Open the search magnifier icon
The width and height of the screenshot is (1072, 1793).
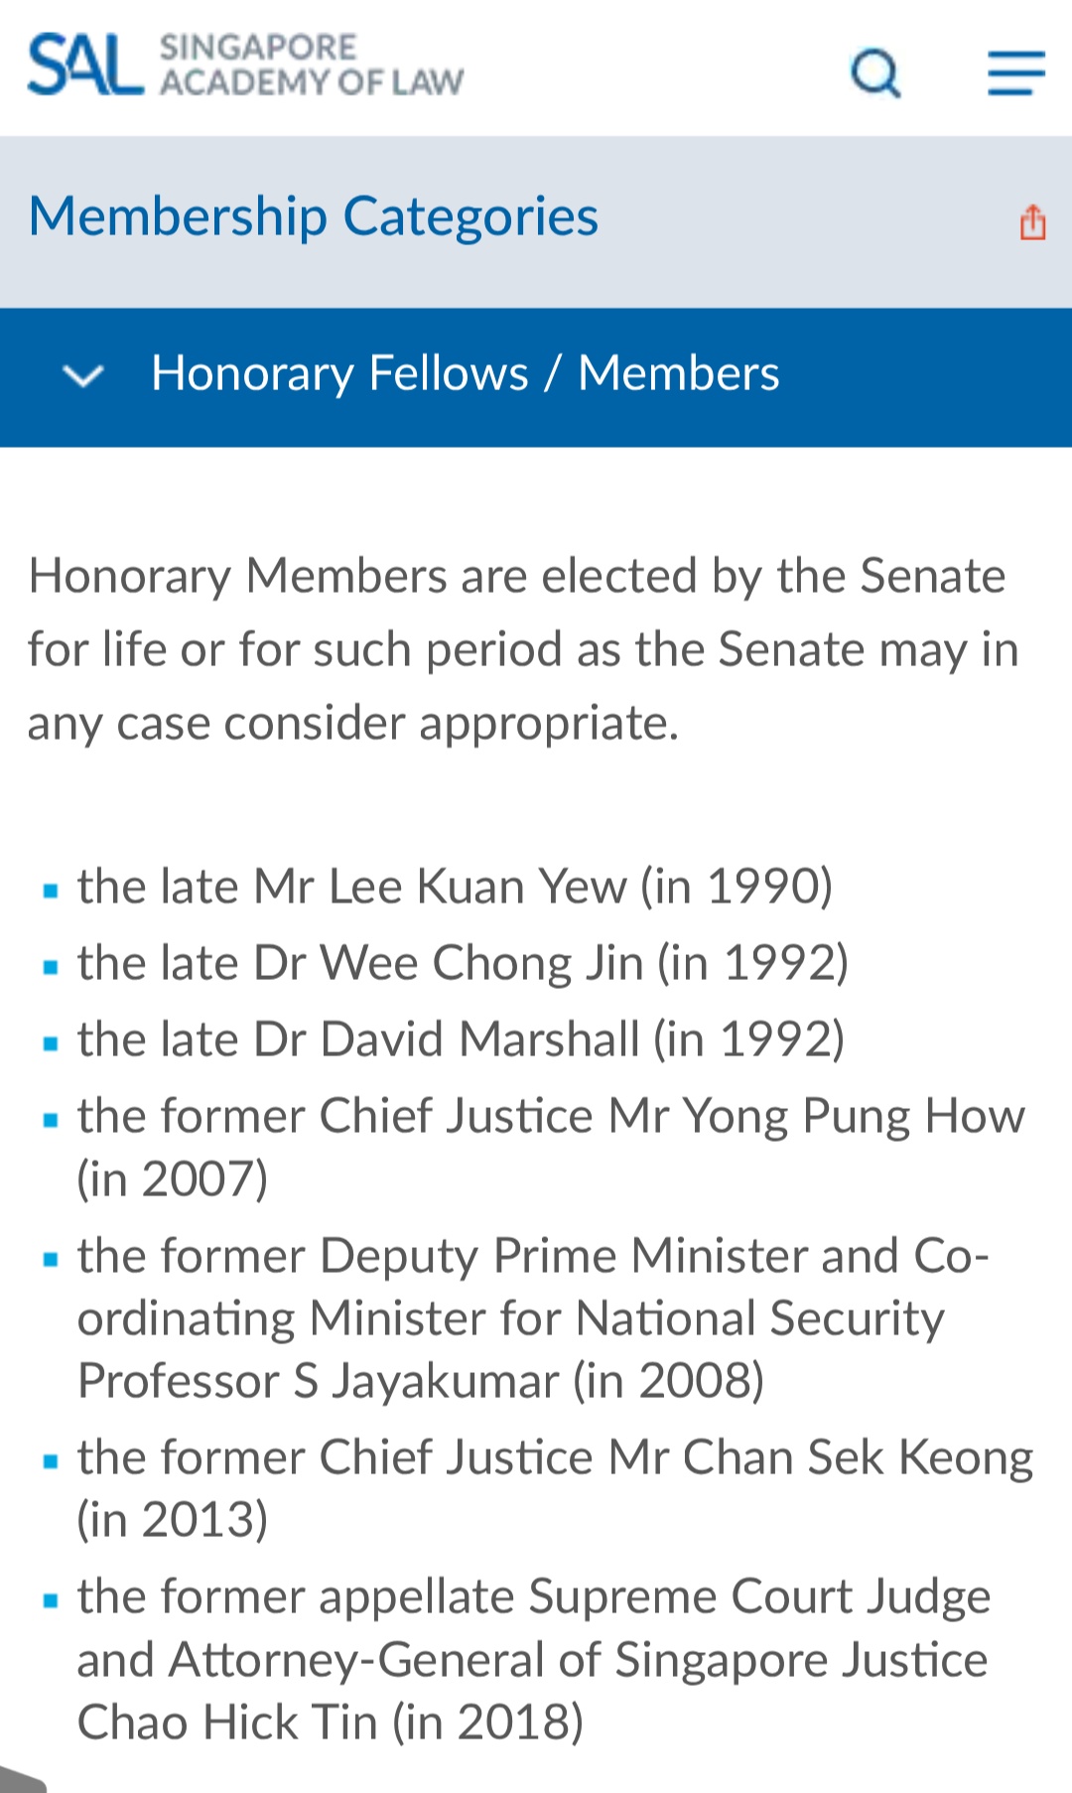click(x=875, y=71)
